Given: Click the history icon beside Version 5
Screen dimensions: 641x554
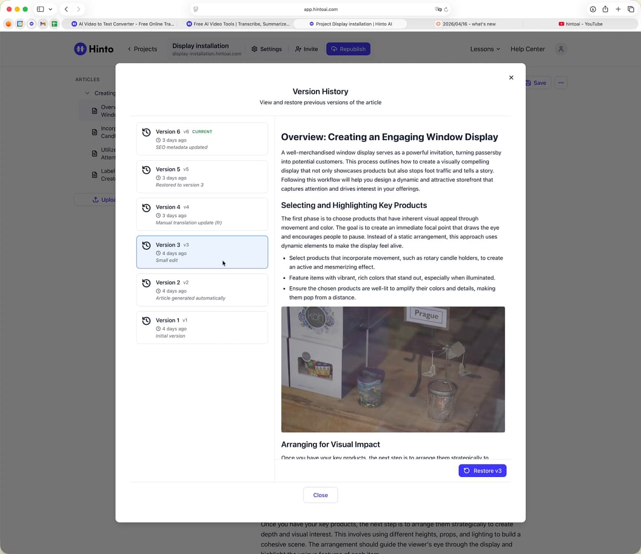Looking at the screenshot, I should point(146,170).
